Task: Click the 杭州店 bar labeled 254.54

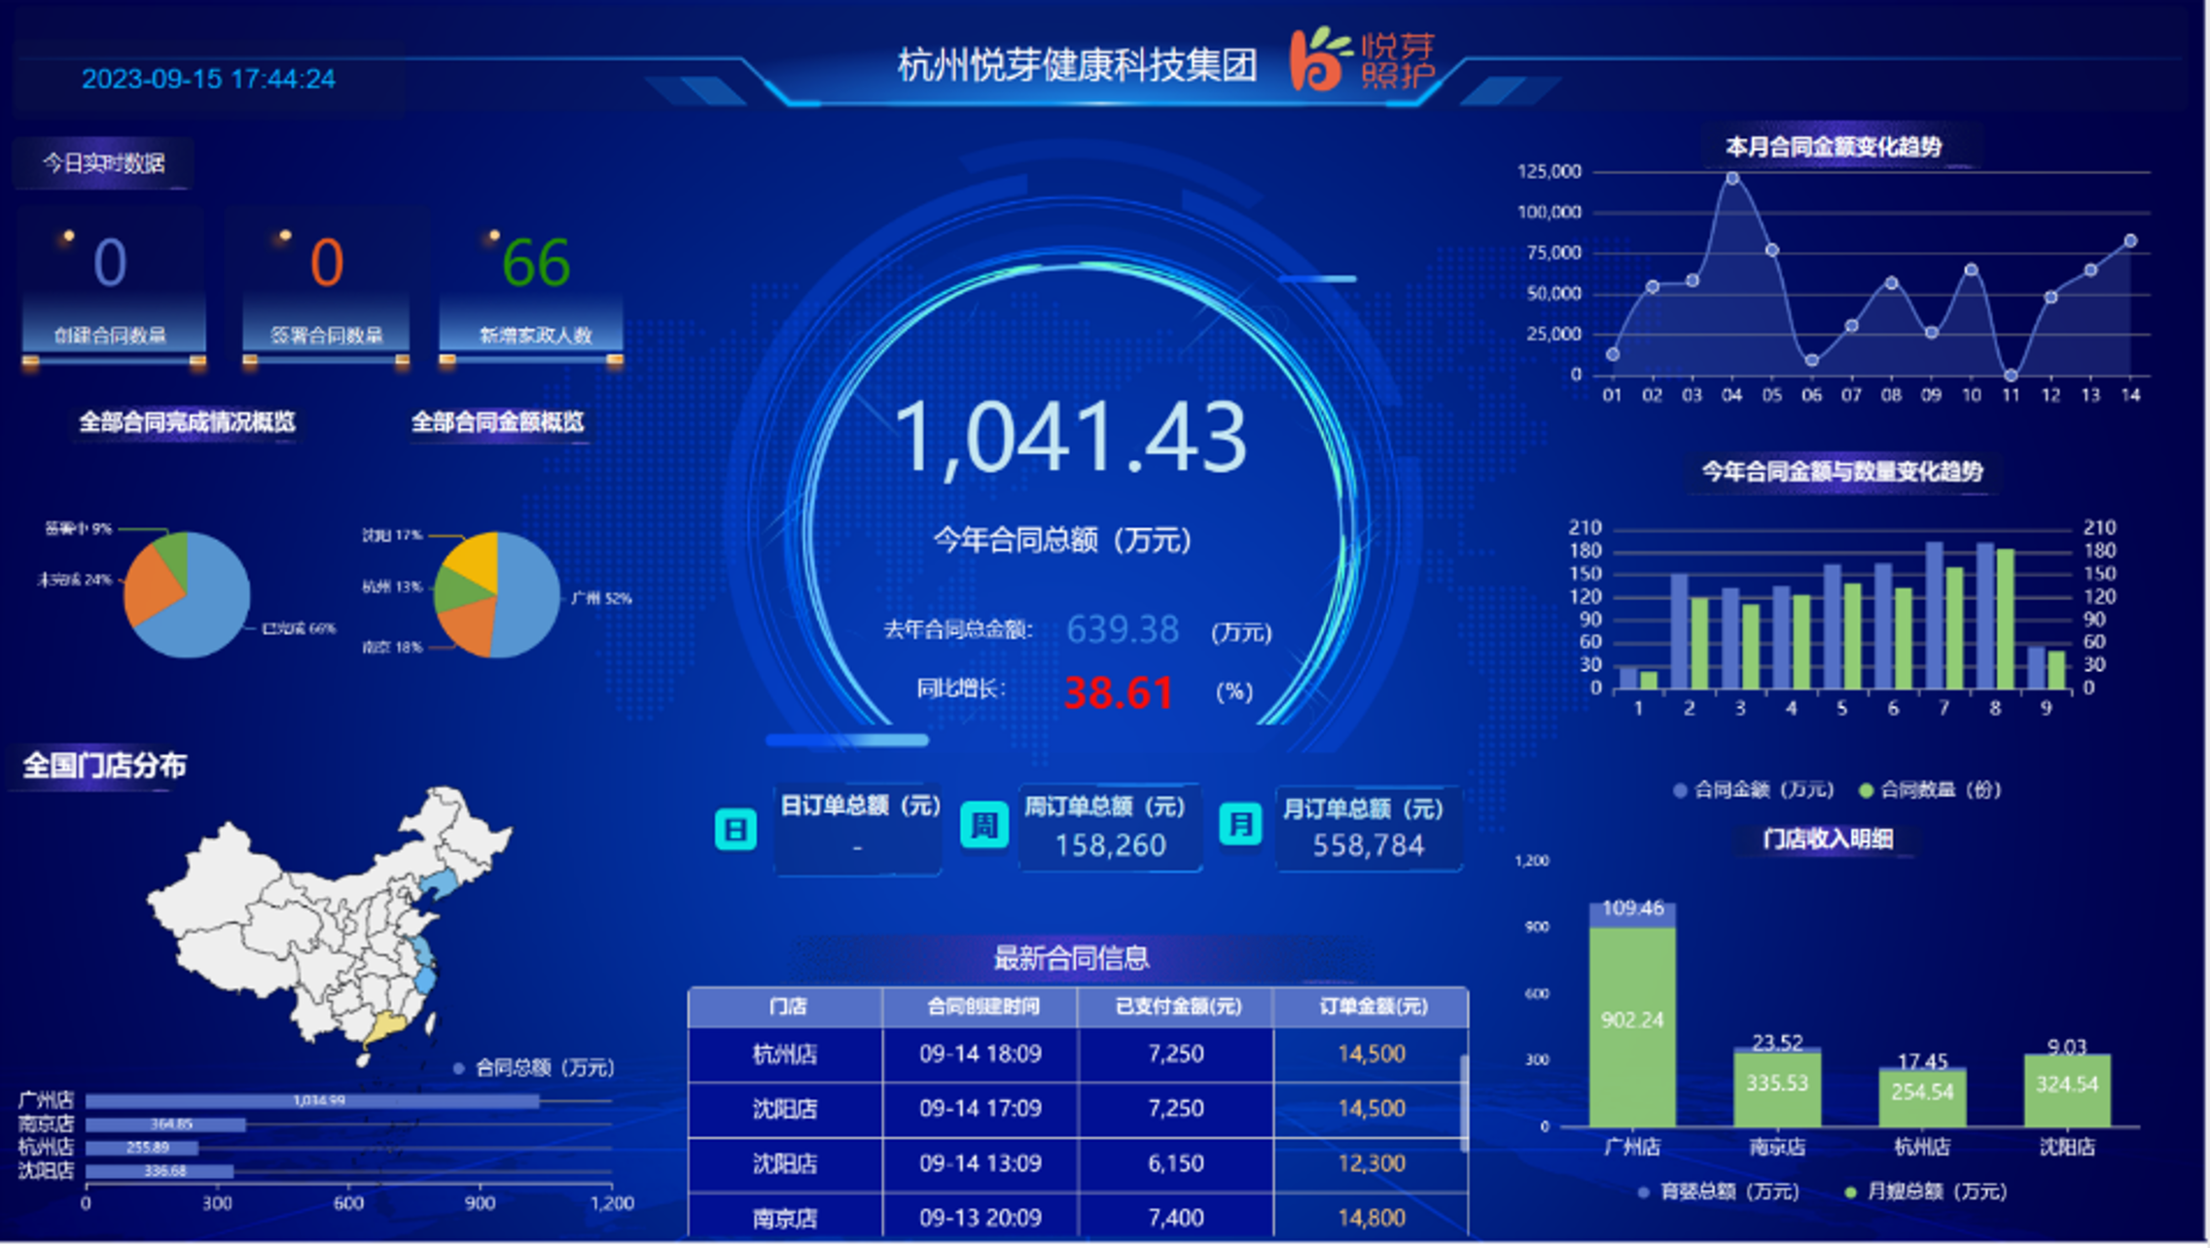Action: [1922, 1098]
